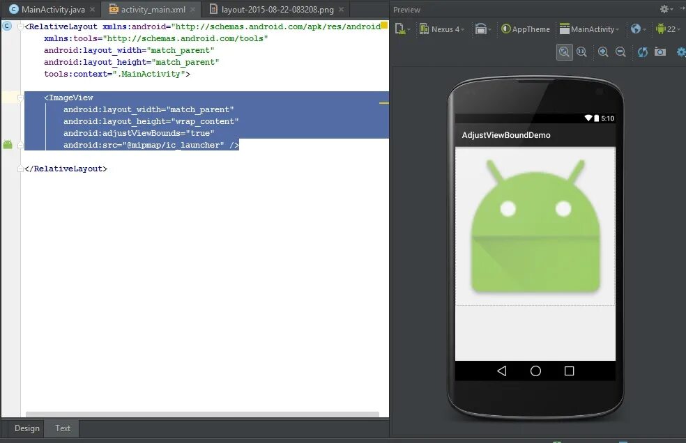This screenshot has width=686, height=443.
Task: Open the configuration render dropdown icon
Action: tap(402, 29)
